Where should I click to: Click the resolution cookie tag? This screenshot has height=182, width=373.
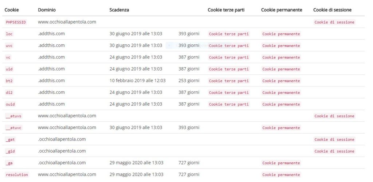17,175
